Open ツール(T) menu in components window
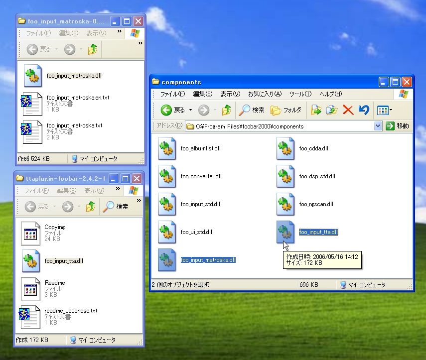The image size is (426, 360). click(x=300, y=94)
